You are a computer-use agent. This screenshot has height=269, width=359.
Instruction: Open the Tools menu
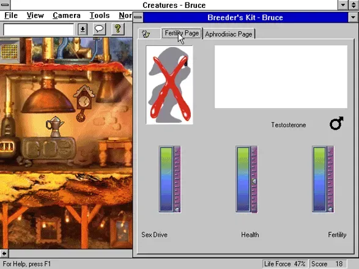tap(99, 15)
